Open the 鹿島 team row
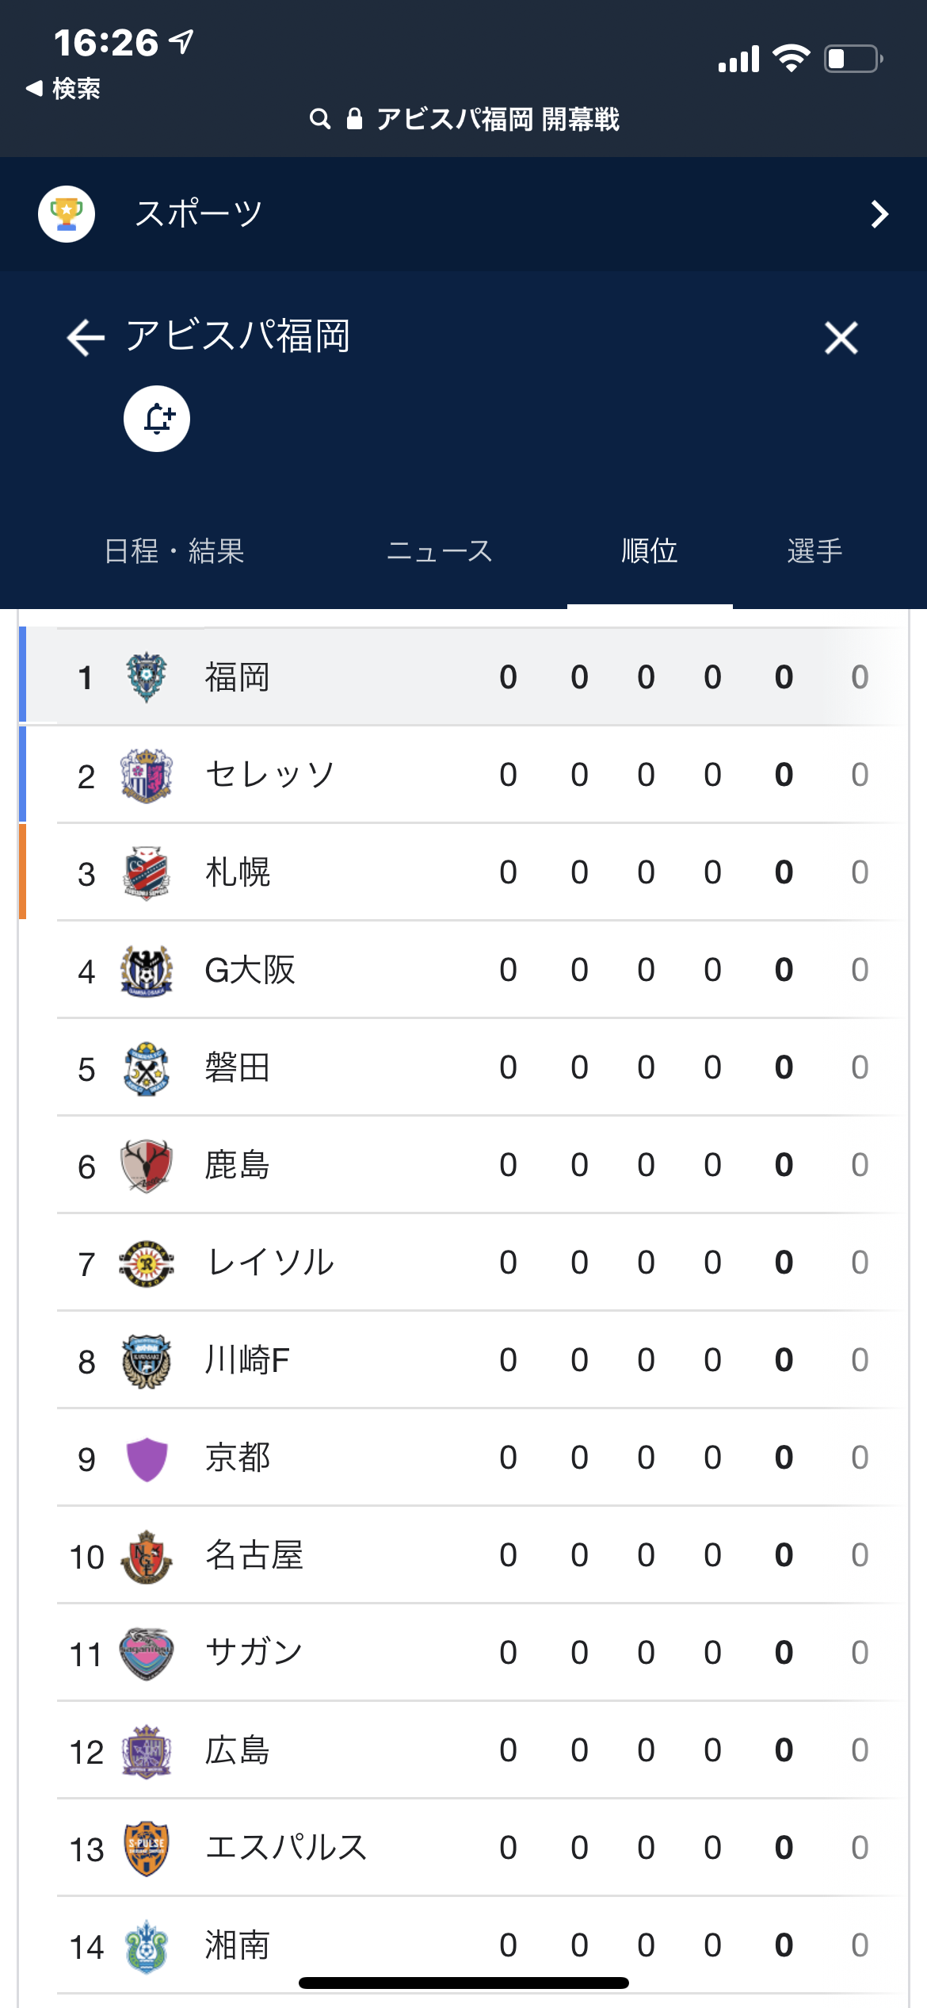This screenshot has width=927, height=2008. 238,1165
